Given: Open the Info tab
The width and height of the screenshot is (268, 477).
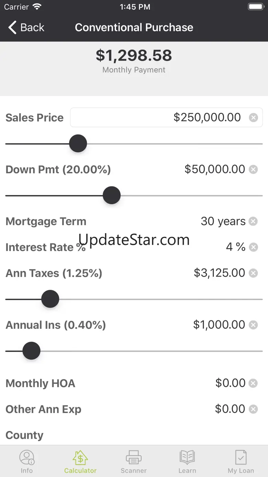Looking at the screenshot, I should pos(26,462).
